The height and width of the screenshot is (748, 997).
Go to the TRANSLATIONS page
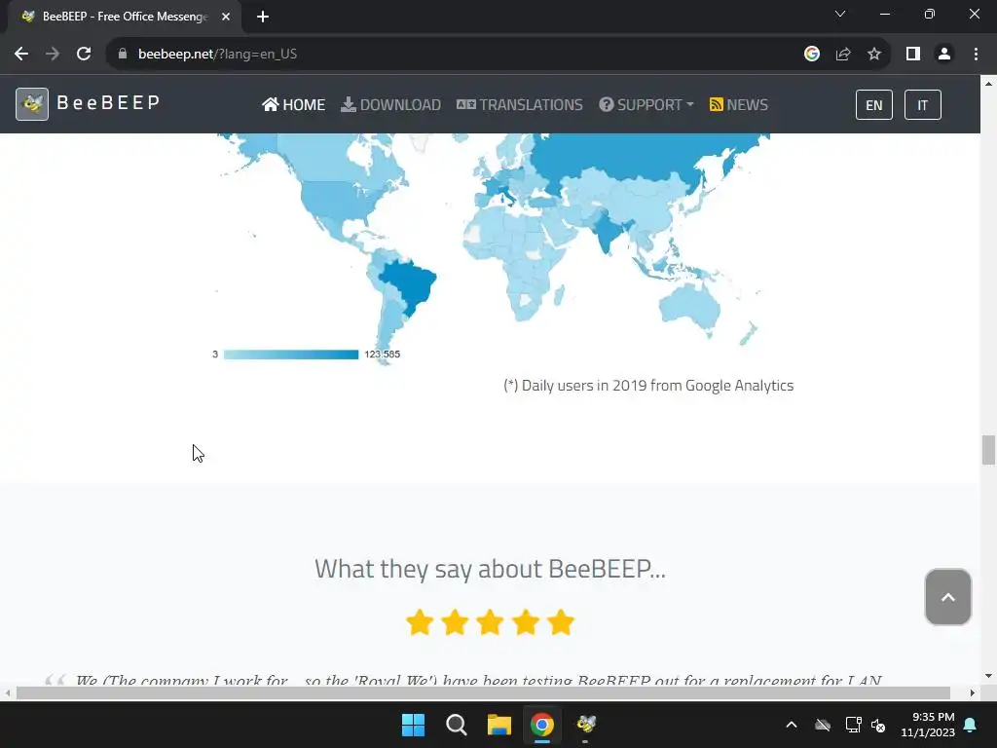coord(520,104)
